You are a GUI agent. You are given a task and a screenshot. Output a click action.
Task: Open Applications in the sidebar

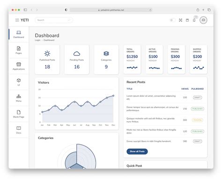pyautogui.click(x=19, y=66)
